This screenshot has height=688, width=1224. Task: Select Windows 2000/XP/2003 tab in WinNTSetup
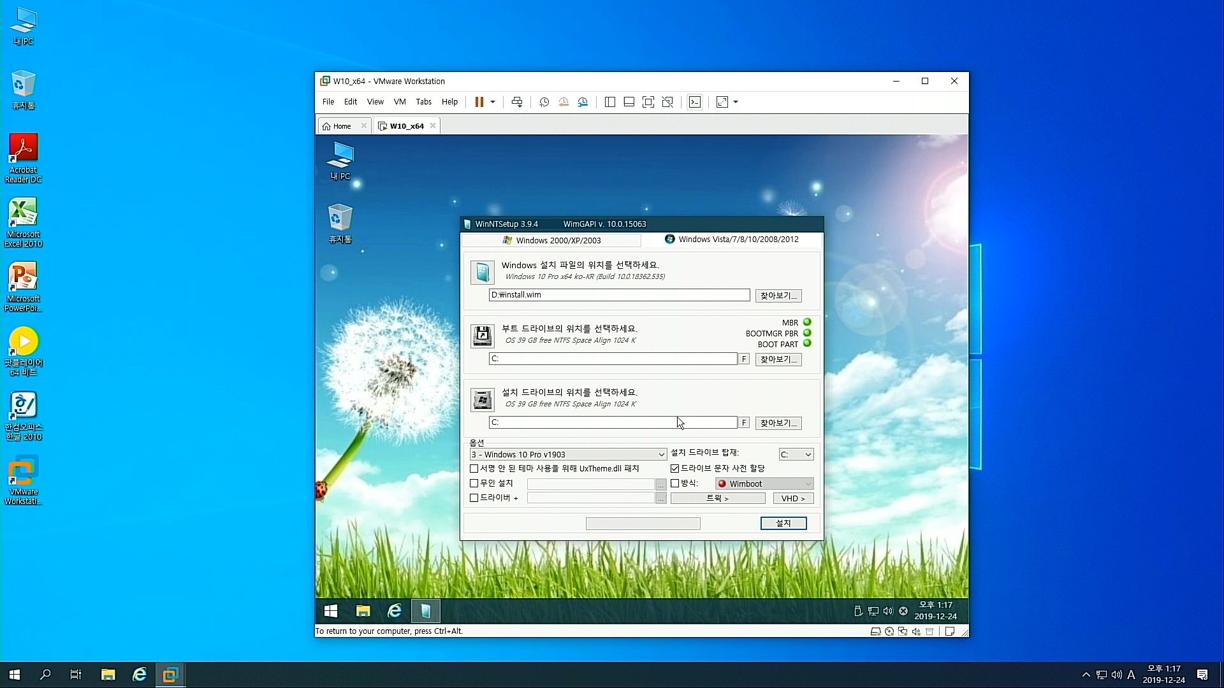551,240
